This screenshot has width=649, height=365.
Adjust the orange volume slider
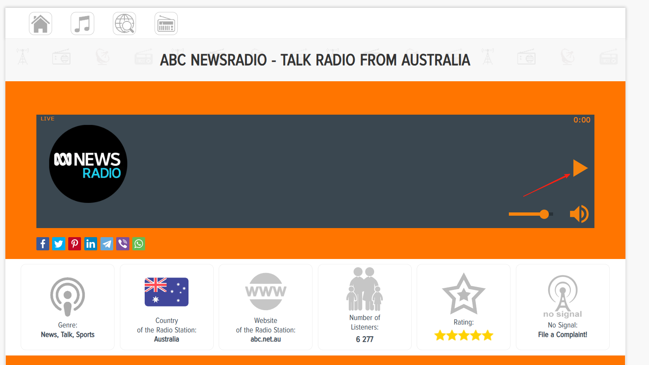[x=531, y=214]
